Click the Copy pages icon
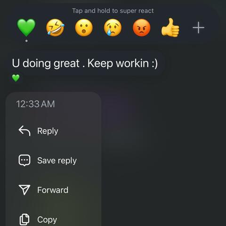 tap(24, 219)
